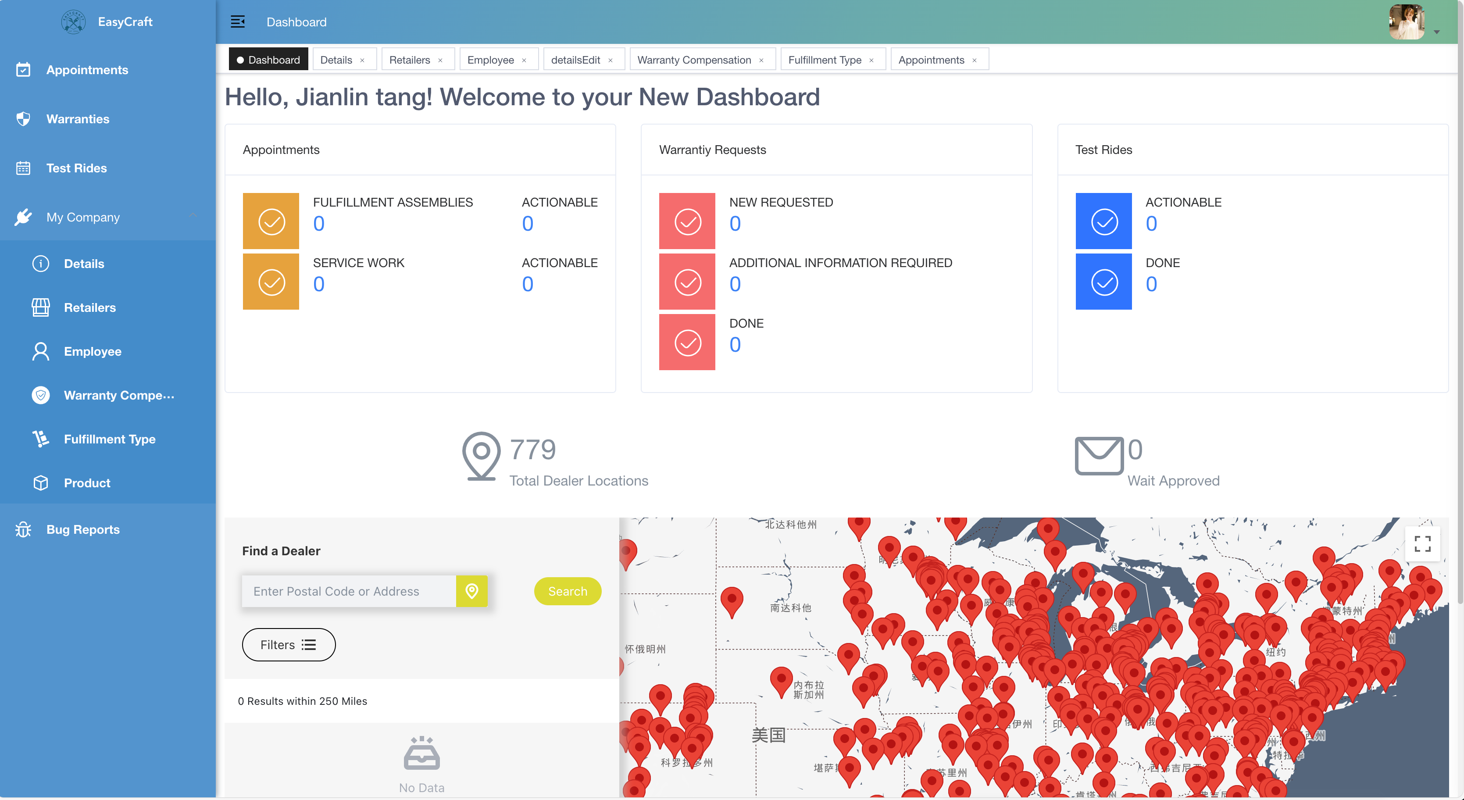Open Appointments in sidebar menu

pos(87,69)
